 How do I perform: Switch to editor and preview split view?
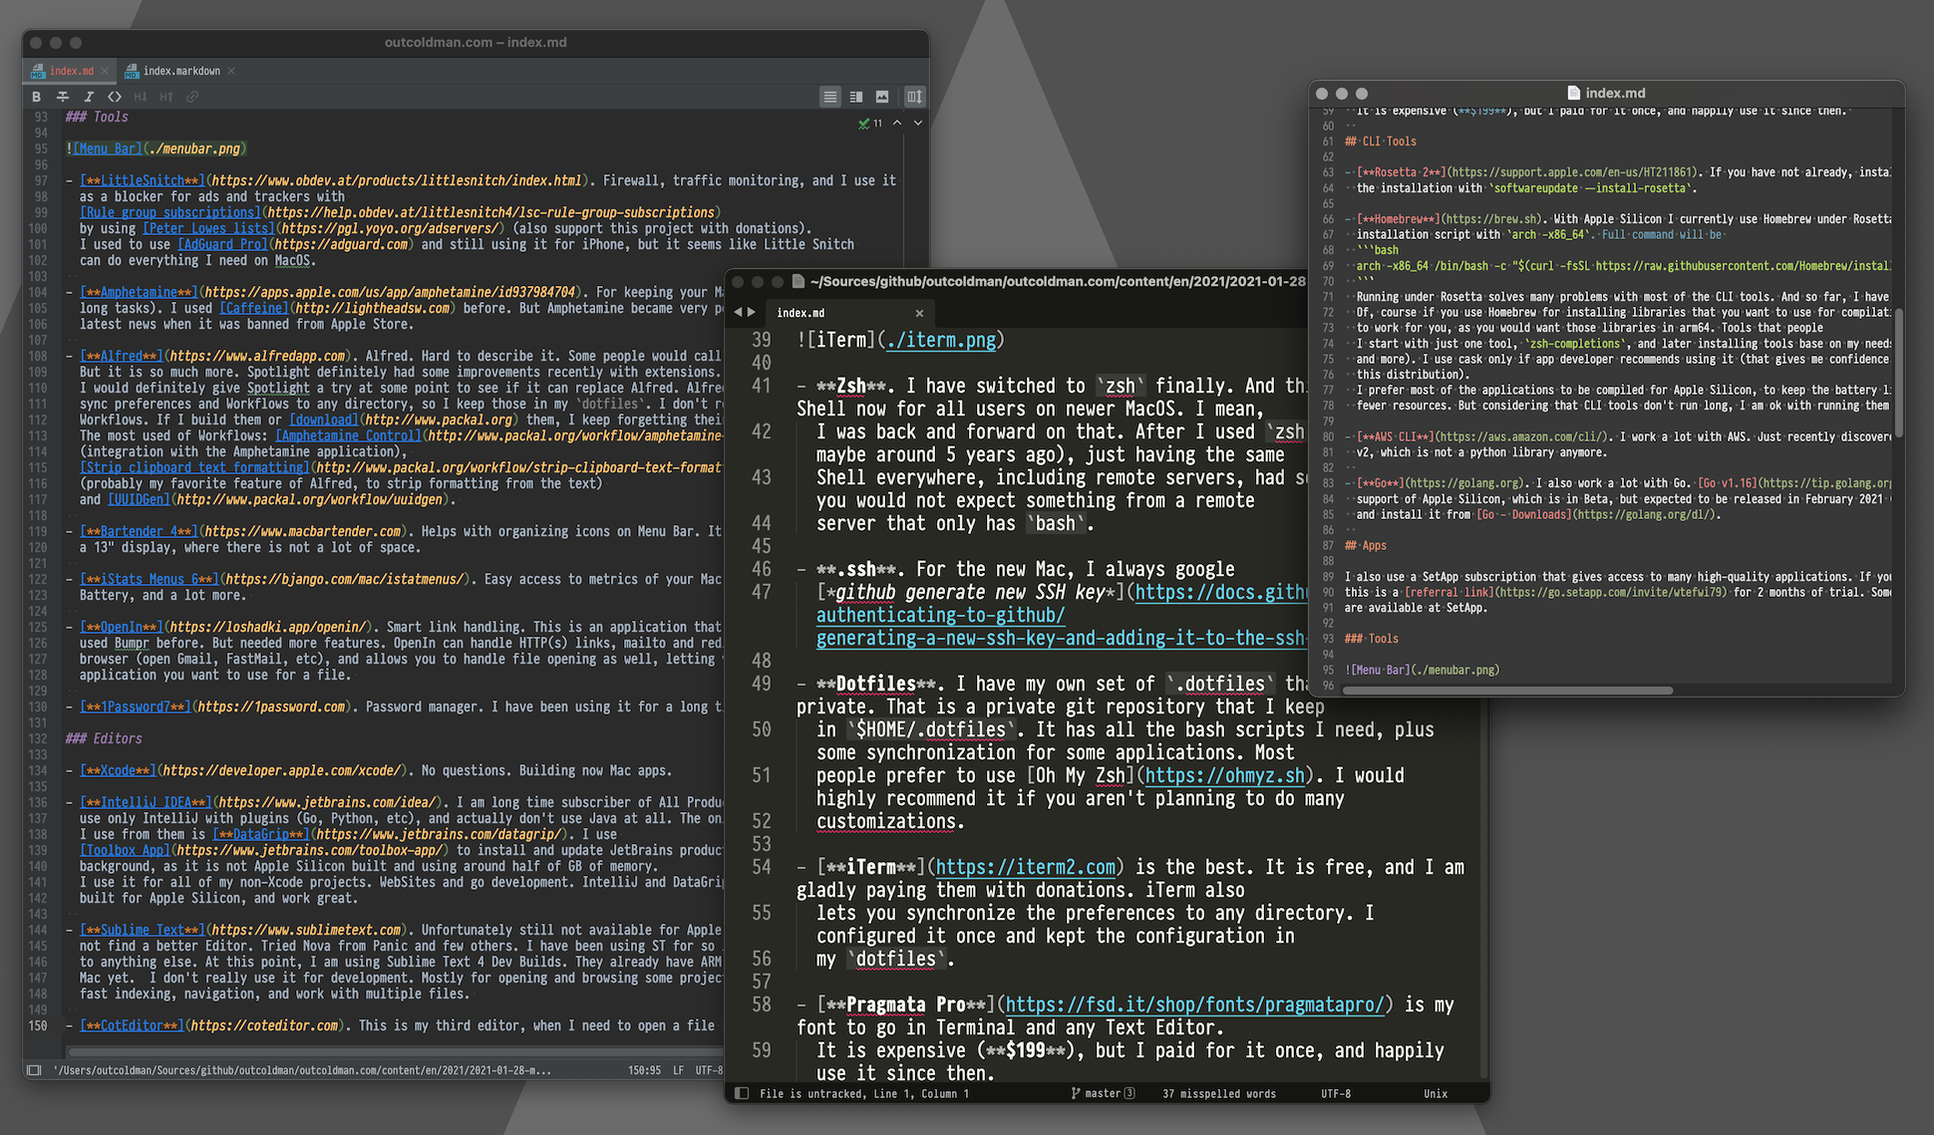pos(856,97)
